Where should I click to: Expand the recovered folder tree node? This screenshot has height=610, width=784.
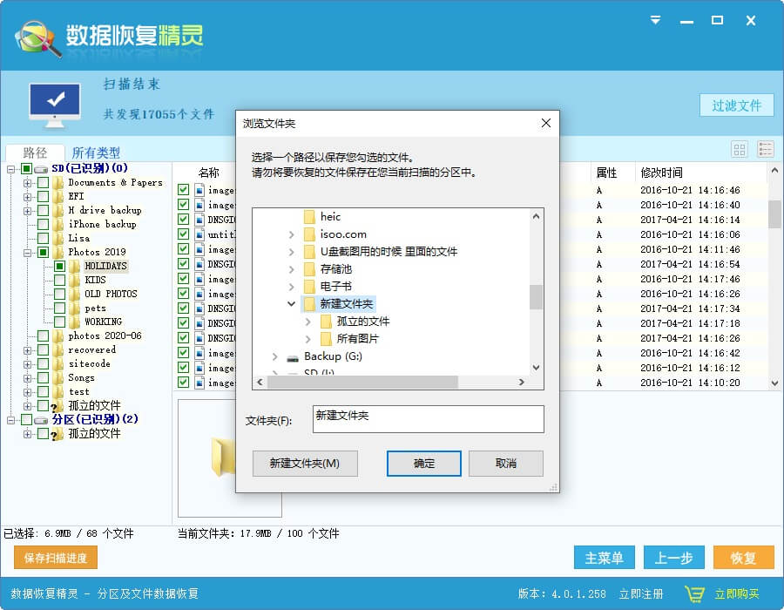28,350
